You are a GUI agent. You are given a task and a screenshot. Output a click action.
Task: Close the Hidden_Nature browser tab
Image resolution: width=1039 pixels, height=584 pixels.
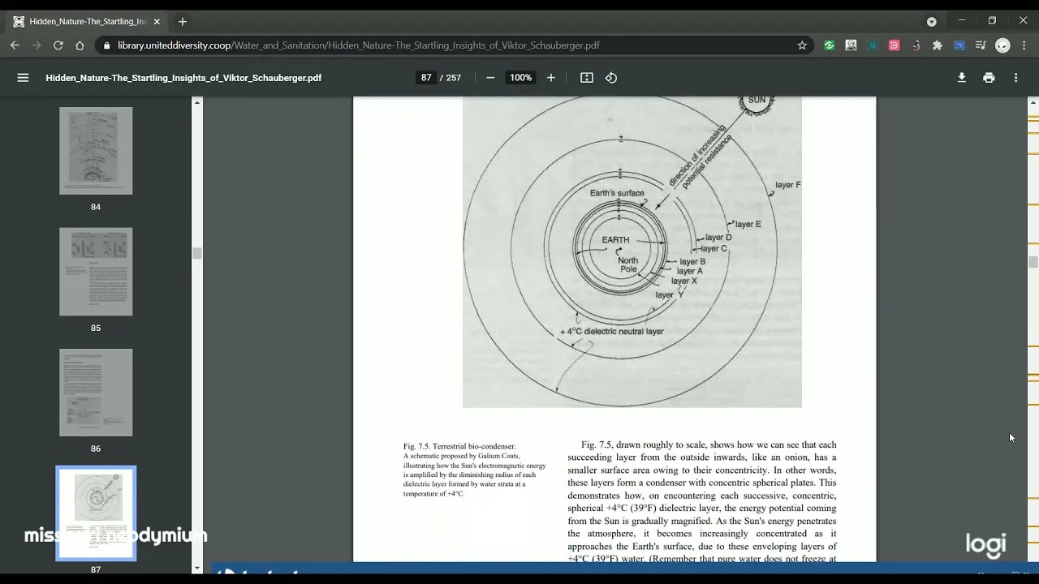[157, 22]
